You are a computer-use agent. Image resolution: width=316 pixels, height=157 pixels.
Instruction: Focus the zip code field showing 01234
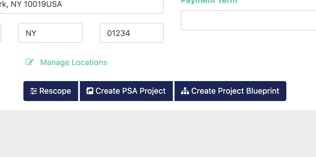132,33
